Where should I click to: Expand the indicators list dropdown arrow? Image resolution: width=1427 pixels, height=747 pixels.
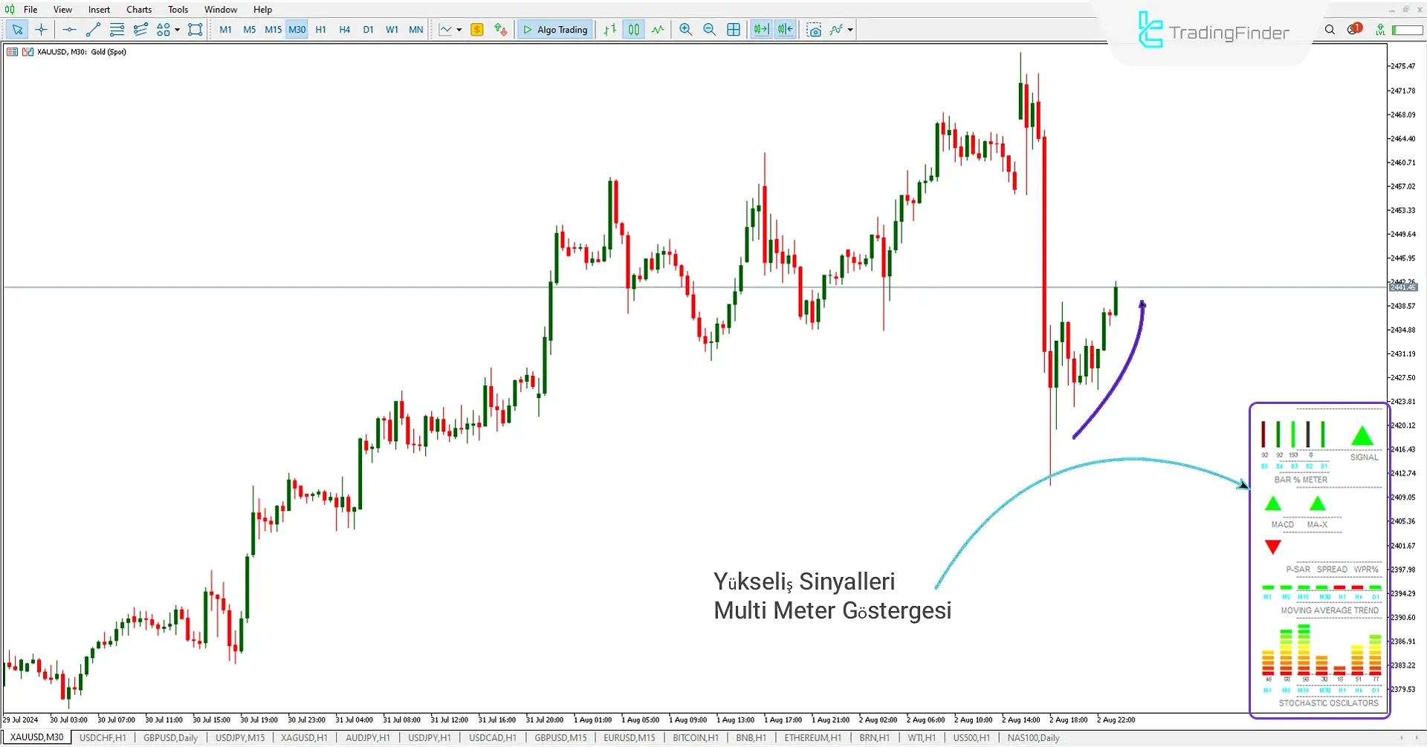coord(850,30)
